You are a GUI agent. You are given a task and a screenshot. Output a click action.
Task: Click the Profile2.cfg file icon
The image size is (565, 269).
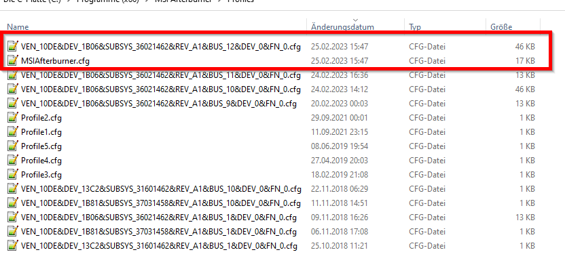13,118
